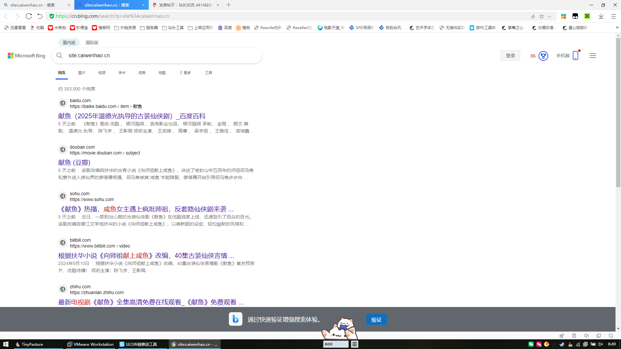Click the green security shield in address bar

coord(52,16)
